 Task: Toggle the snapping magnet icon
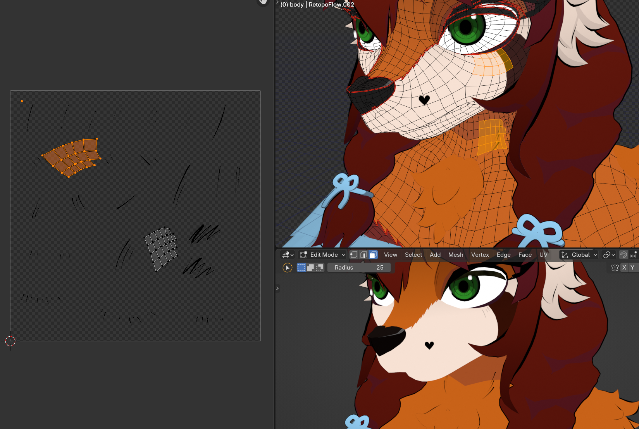click(623, 255)
